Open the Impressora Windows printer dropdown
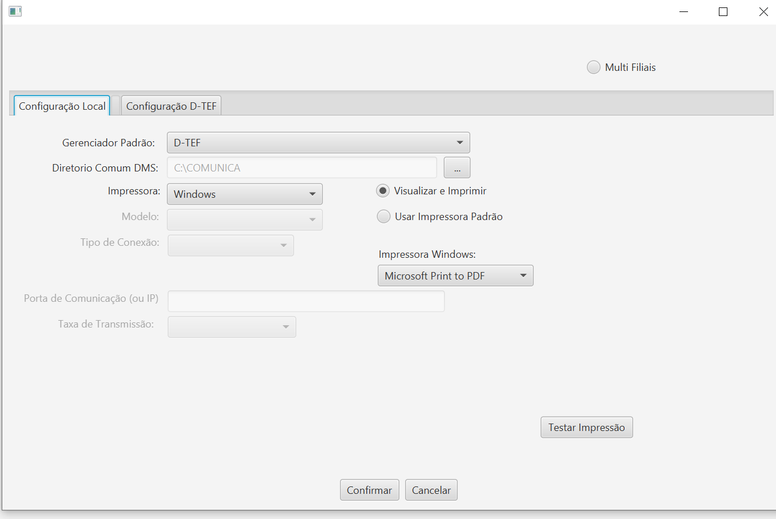The image size is (776, 519). coord(455,276)
